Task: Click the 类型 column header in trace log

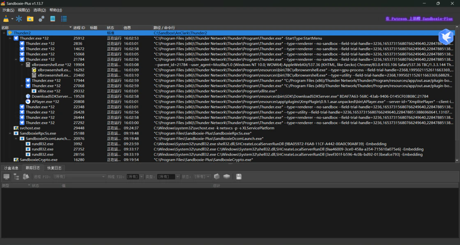Action: 16,186
